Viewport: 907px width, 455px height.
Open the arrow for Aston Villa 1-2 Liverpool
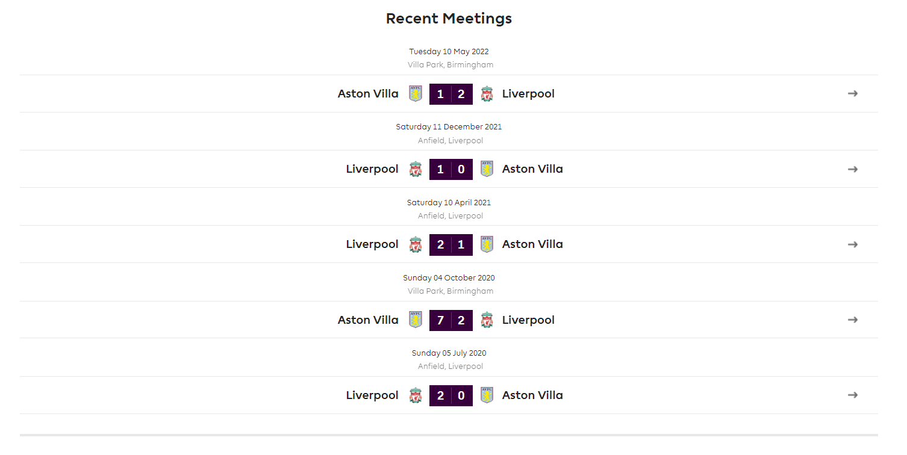tap(853, 93)
